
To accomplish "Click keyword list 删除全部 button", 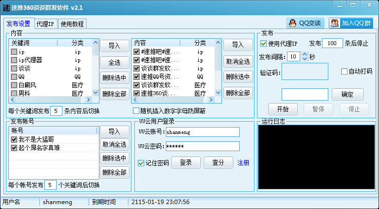I will (115, 94).
